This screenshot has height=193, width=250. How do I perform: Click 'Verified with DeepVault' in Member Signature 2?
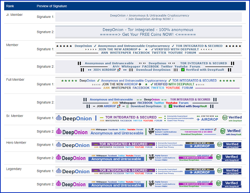(x=205, y=70)
